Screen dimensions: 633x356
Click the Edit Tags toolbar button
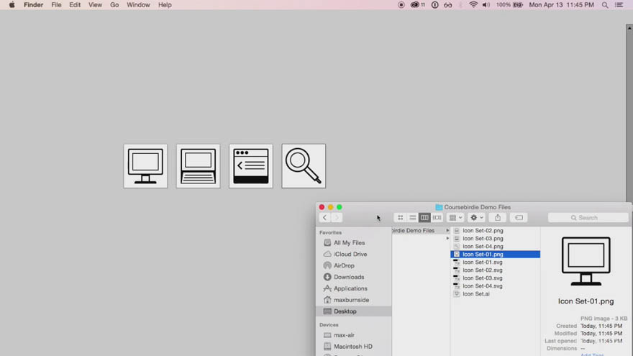519,217
